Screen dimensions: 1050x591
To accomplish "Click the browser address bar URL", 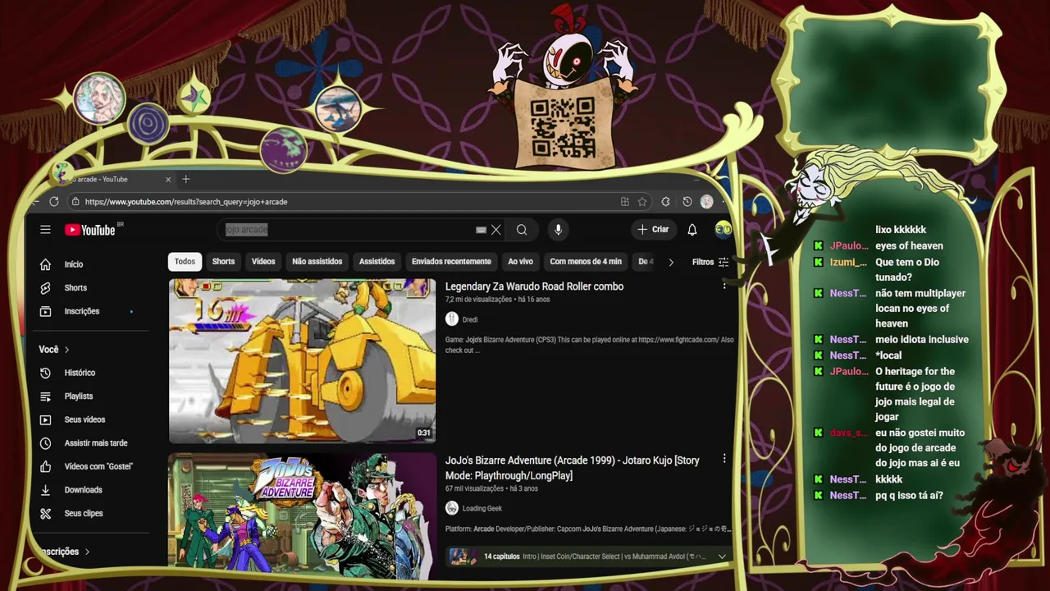I will pos(186,202).
